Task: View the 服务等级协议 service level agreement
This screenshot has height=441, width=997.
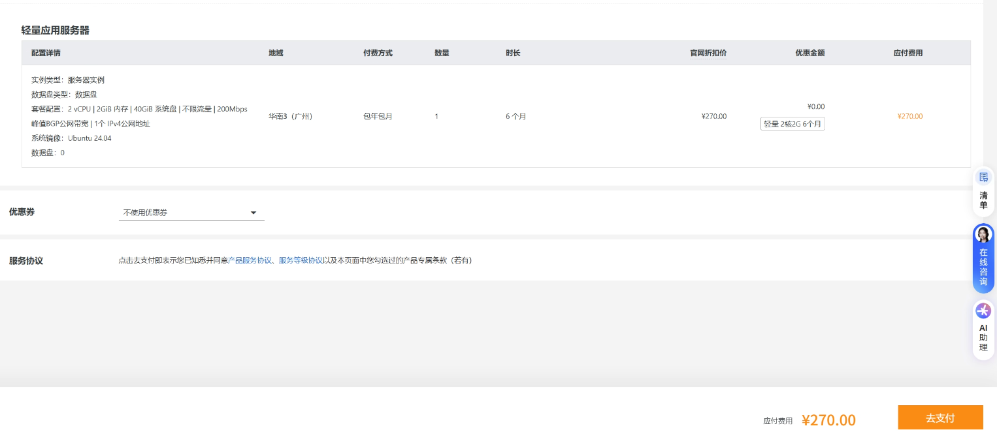Action: pos(301,260)
